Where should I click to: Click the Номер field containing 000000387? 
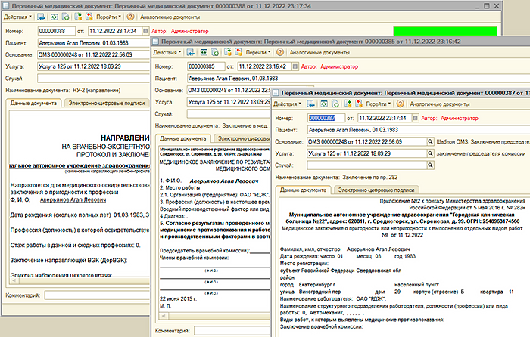(325, 118)
